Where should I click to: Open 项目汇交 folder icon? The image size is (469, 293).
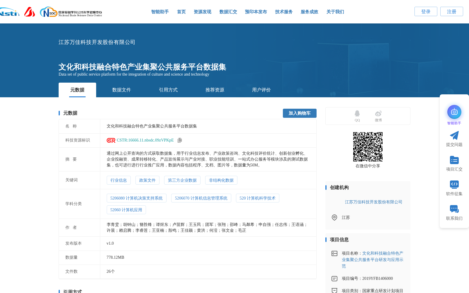[x=454, y=160]
